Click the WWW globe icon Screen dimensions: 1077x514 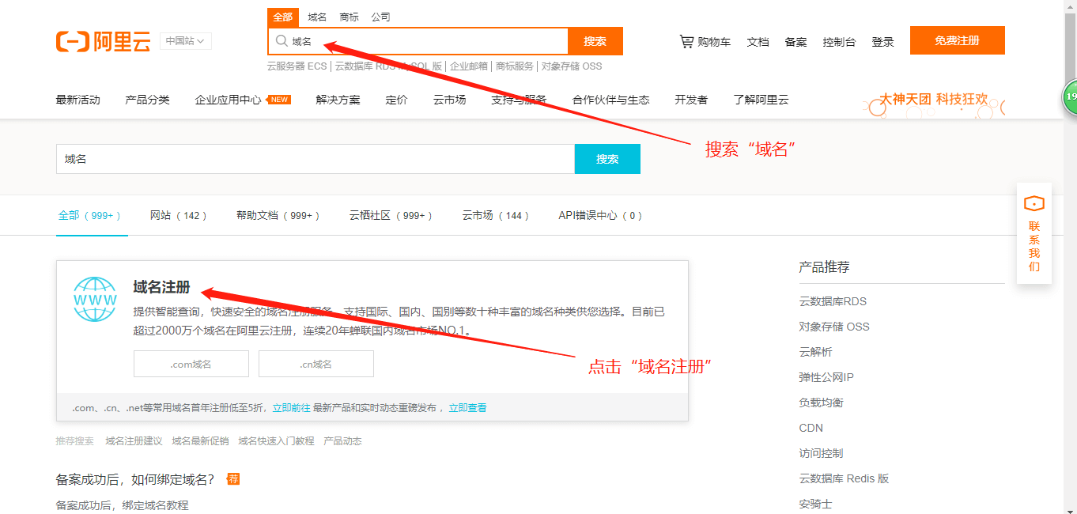point(95,300)
